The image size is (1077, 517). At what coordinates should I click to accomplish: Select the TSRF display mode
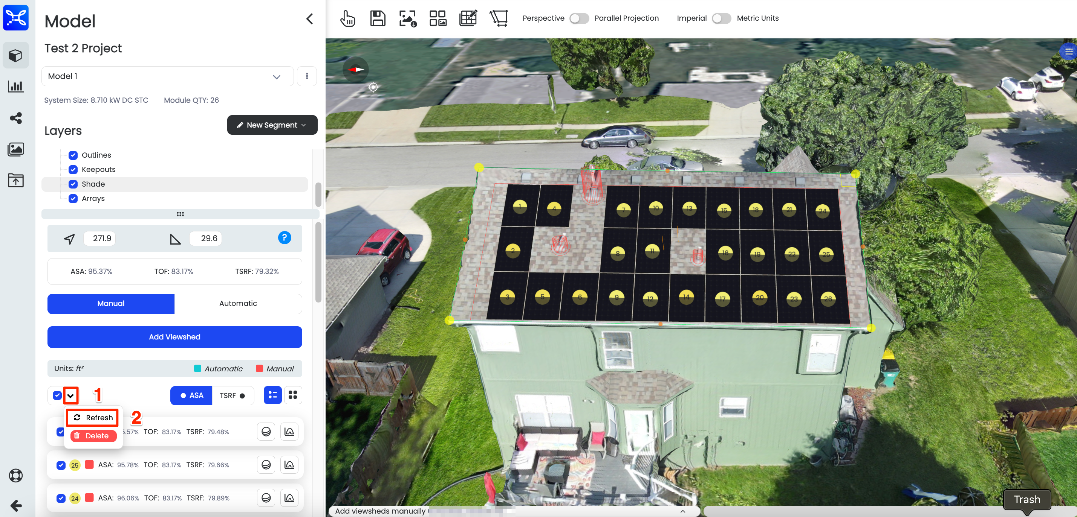pyautogui.click(x=233, y=395)
